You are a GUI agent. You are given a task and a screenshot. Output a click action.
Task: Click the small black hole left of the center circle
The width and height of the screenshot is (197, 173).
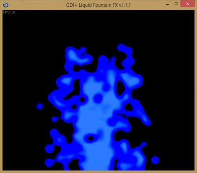click(x=82, y=100)
